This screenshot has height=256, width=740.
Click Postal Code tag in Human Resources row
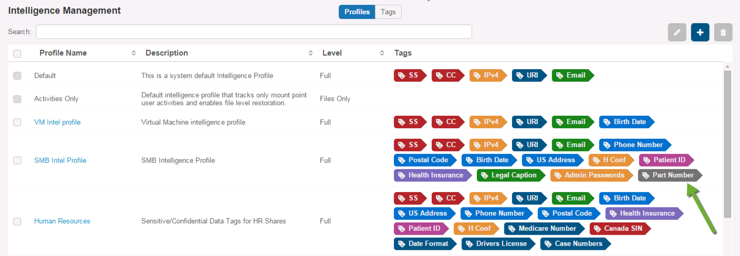[x=568, y=214]
